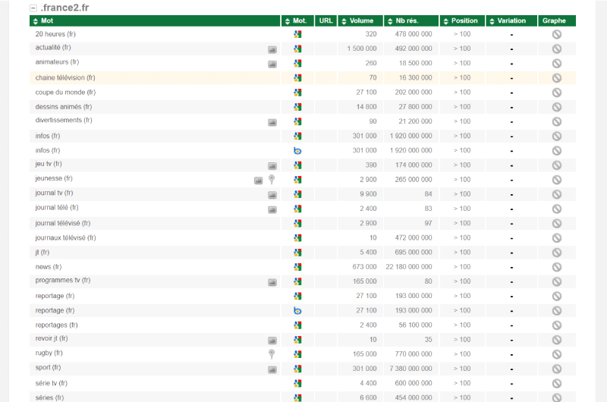The image size is (607, 402).
Task: Click image icon in journal tv row
Action: pyautogui.click(x=272, y=195)
